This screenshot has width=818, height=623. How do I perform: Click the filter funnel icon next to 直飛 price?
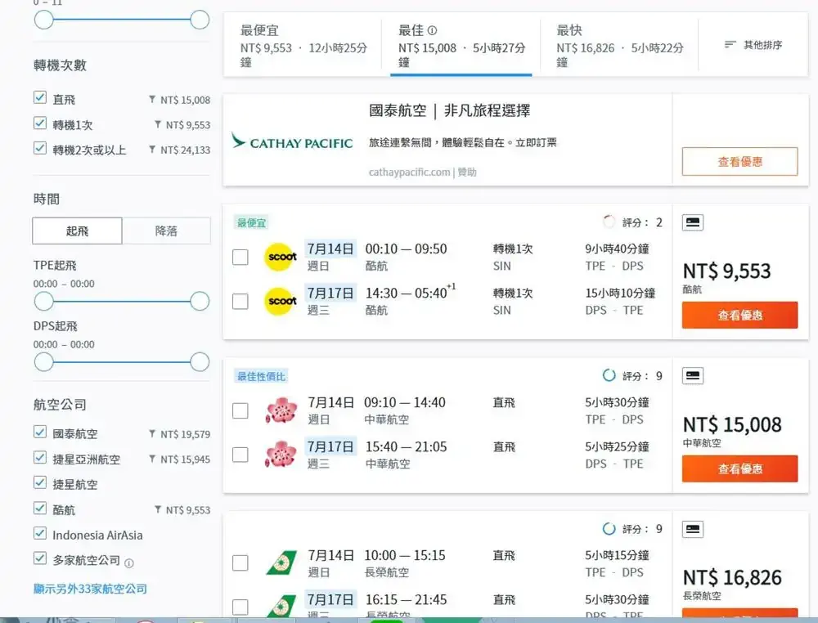pyautogui.click(x=152, y=99)
